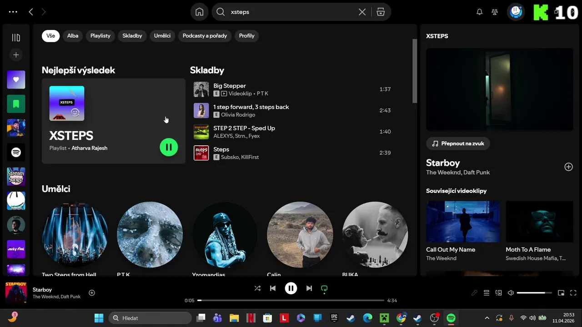Open the Atharva Rajesh profile link
This screenshot has width=582, height=327.
click(90, 148)
